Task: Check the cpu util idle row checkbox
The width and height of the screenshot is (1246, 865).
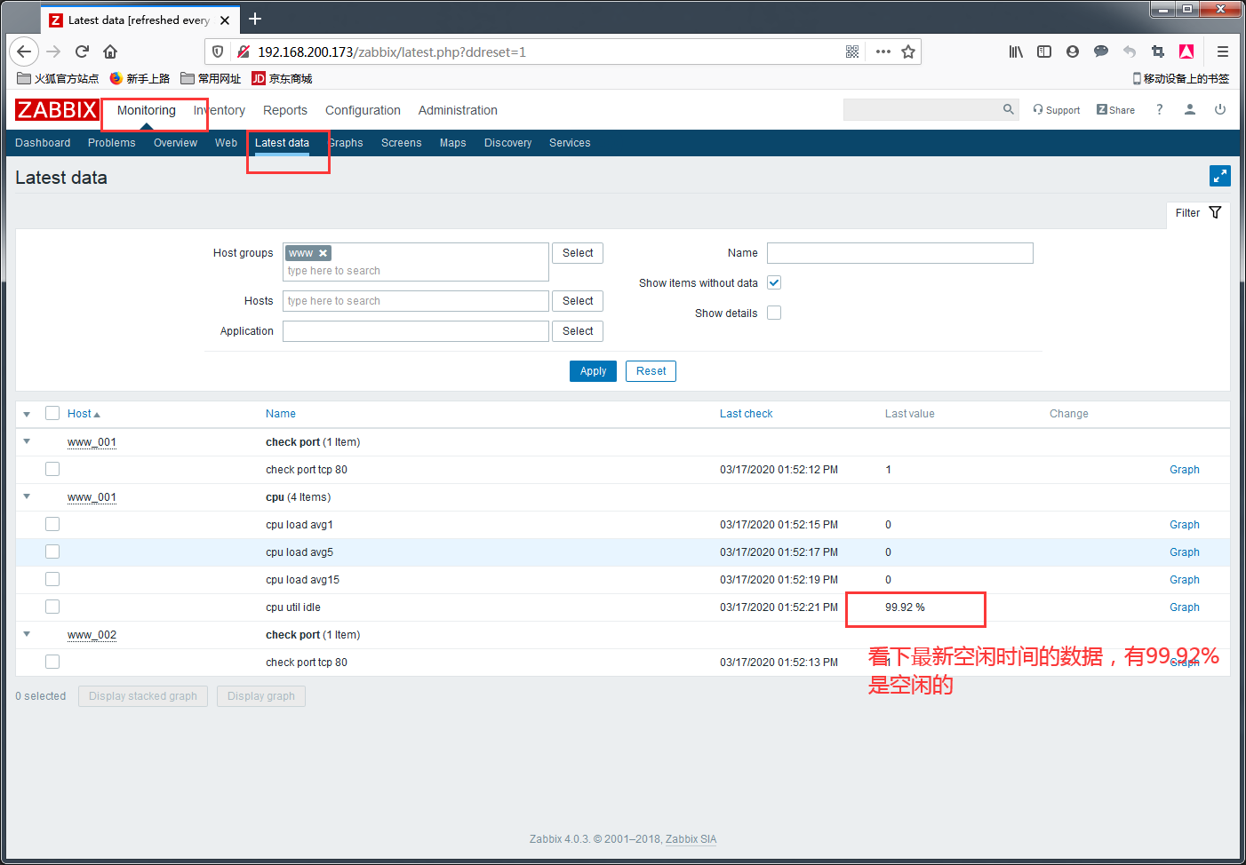Action: pos(52,607)
